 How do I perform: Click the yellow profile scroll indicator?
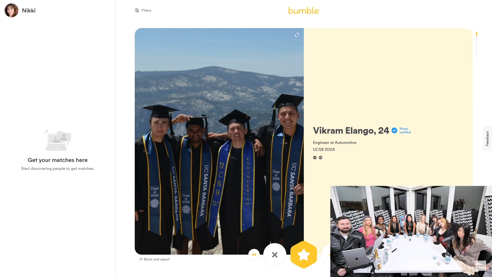pyautogui.click(x=476, y=34)
